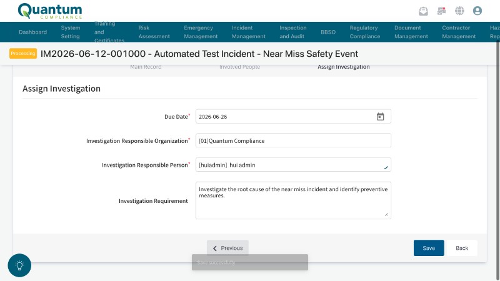Image resolution: width=500 pixels, height=281 pixels.
Task: Click the lightbulb tips floating button
Action: coord(19,265)
